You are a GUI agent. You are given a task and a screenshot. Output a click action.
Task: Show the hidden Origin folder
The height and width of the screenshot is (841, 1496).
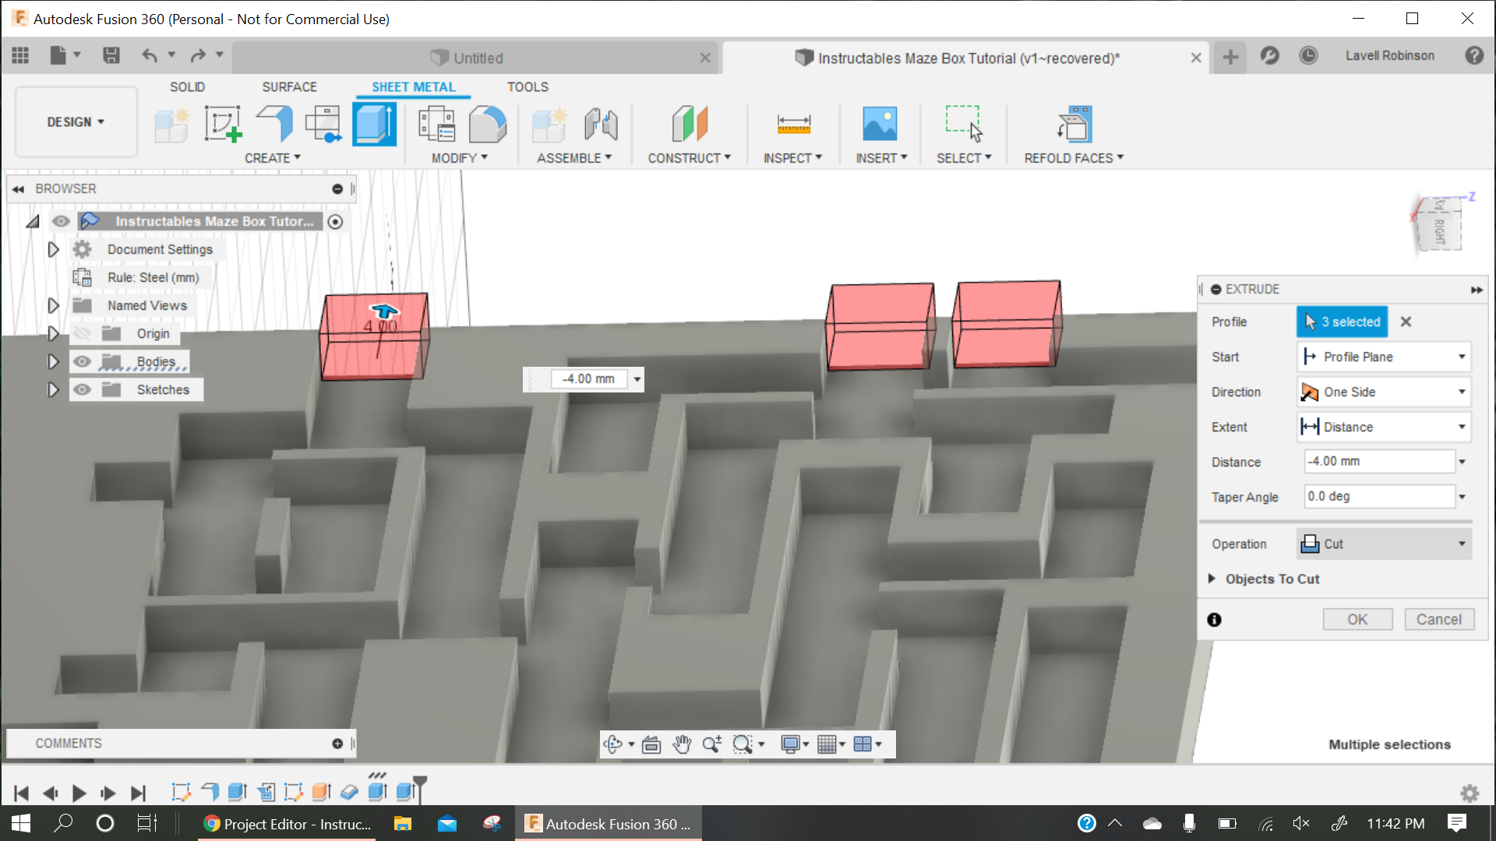pyautogui.click(x=83, y=333)
